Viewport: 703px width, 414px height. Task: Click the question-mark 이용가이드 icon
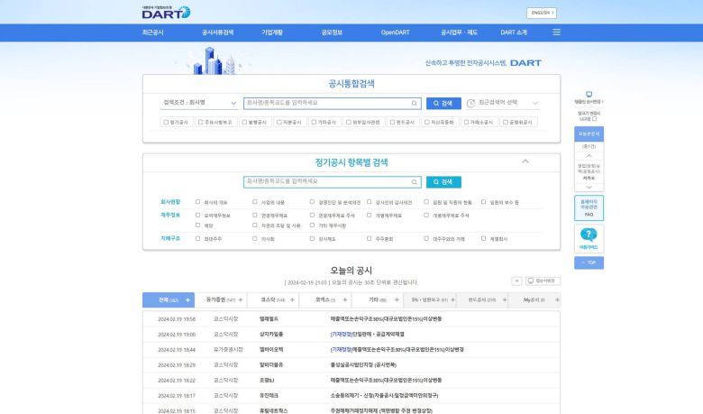(589, 235)
